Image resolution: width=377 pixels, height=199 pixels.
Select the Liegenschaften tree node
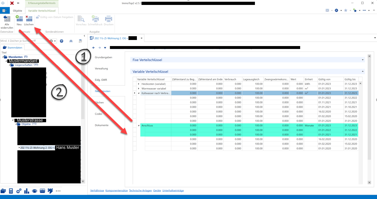[x=24, y=65]
